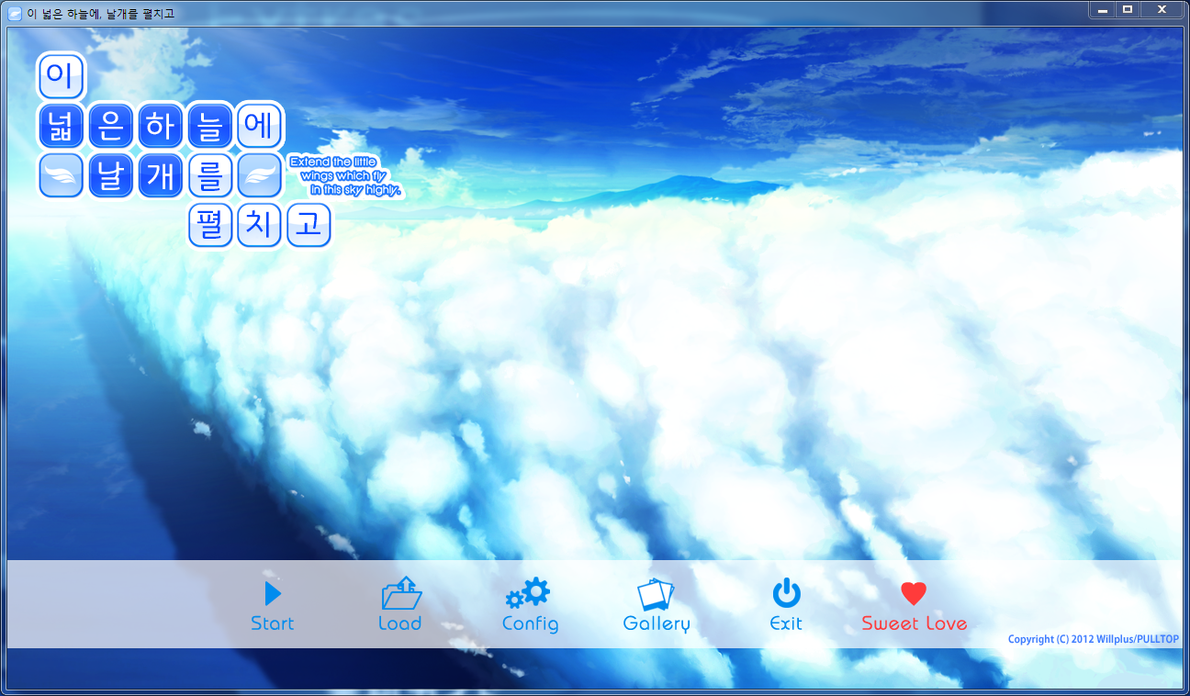Minimize the game window
1190x696 pixels.
[1102, 9]
